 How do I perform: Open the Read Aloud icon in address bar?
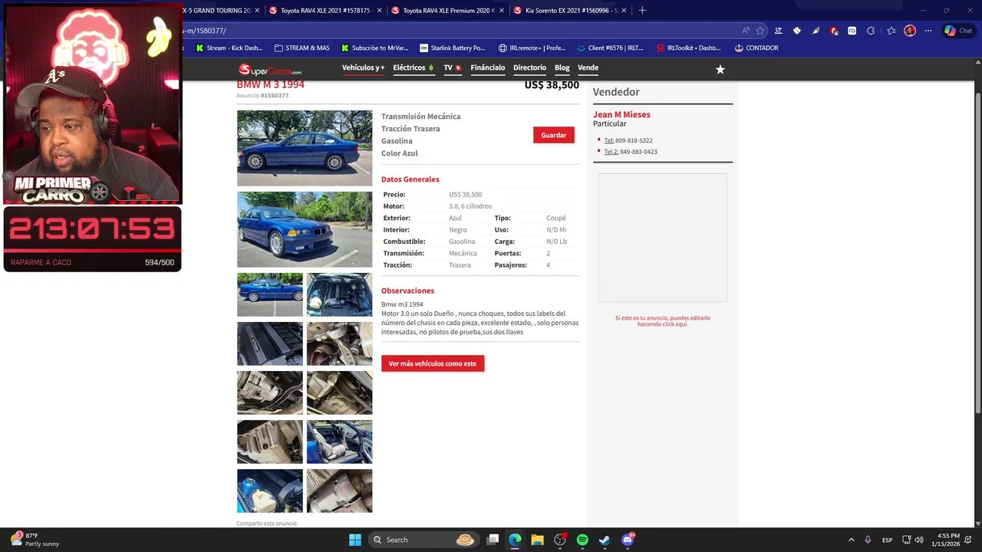[x=745, y=31]
